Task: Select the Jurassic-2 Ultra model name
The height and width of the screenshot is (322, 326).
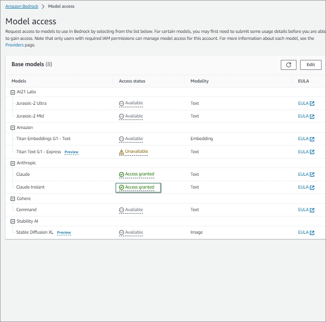Action: tap(31, 103)
